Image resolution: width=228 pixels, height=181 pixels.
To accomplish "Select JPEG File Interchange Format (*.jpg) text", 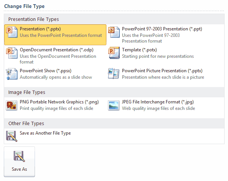I will click(x=158, y=102).
